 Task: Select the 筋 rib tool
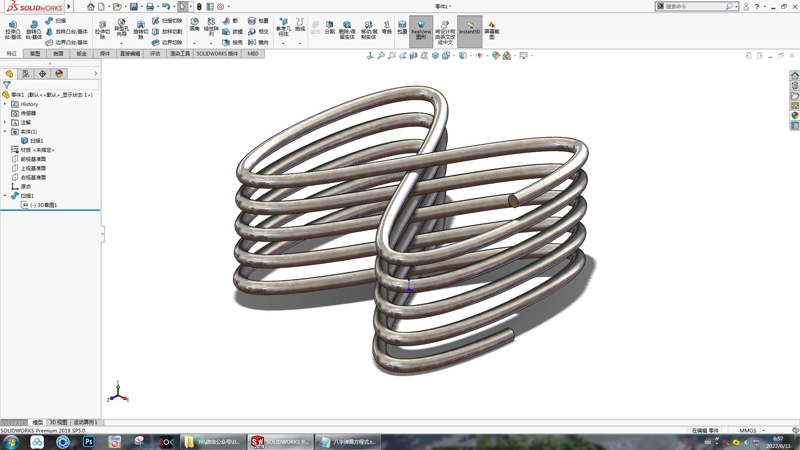coord(230,20)
